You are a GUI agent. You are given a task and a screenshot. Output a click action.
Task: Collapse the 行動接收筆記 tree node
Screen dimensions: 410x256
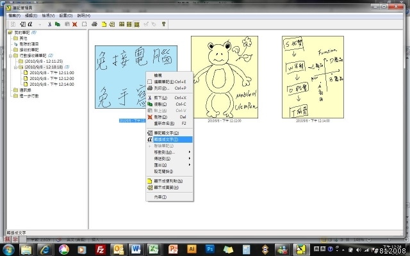[10, 56]
